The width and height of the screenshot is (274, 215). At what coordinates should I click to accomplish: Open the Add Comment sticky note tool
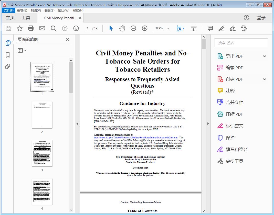click(210, 28)
